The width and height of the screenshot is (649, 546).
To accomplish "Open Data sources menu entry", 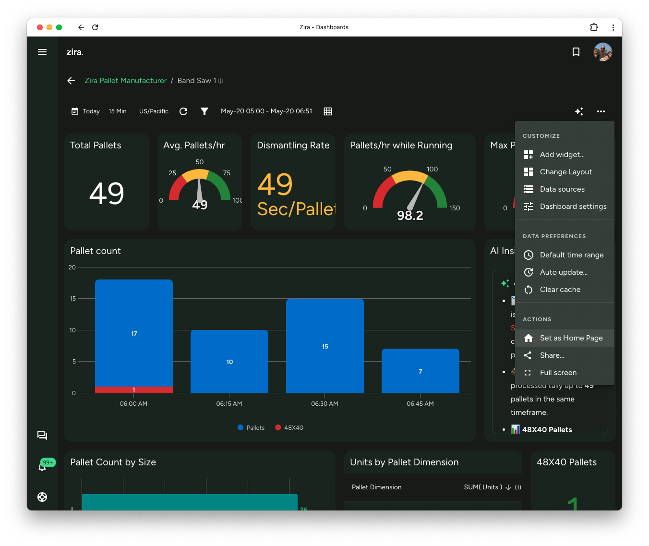I will [x=565, y=189].
